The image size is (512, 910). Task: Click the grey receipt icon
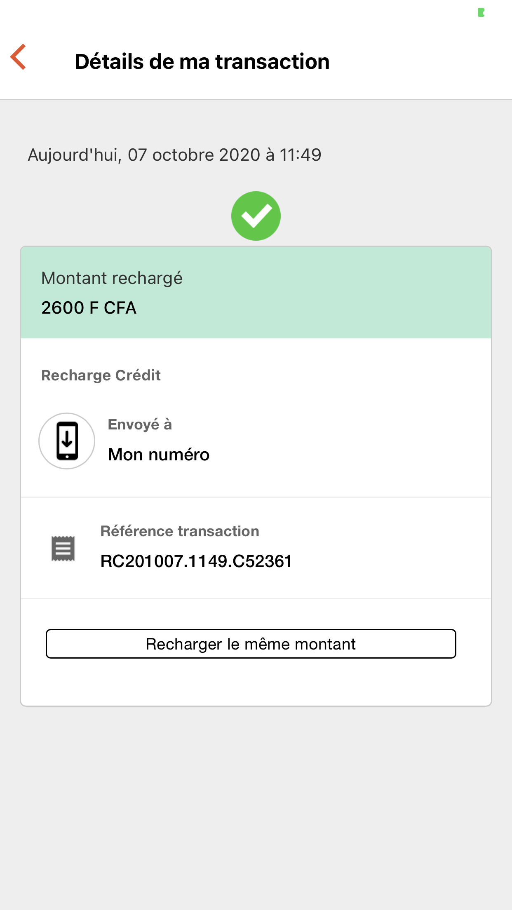click(x=63, y=549)
